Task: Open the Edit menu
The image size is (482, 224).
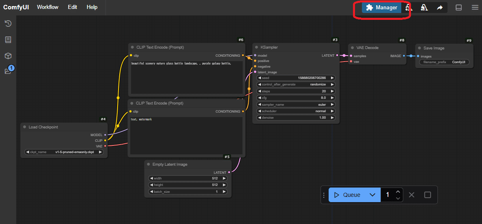Action: point(73,7)
